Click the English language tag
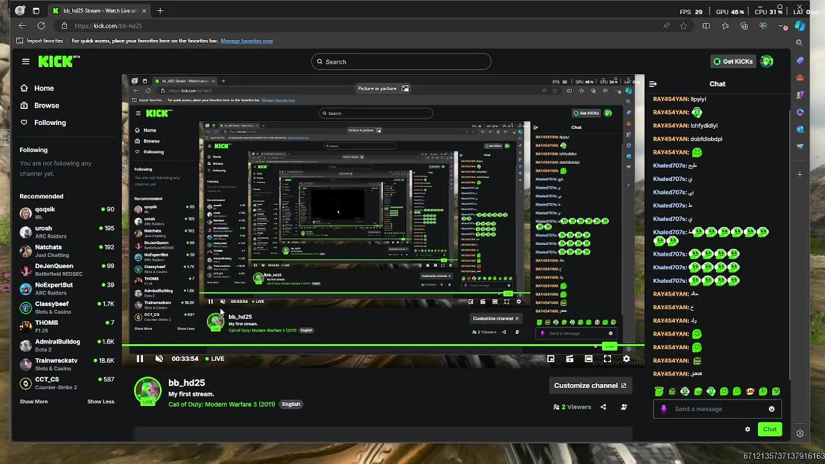Viewport: 825px width, 464px height. coord(291,404)
